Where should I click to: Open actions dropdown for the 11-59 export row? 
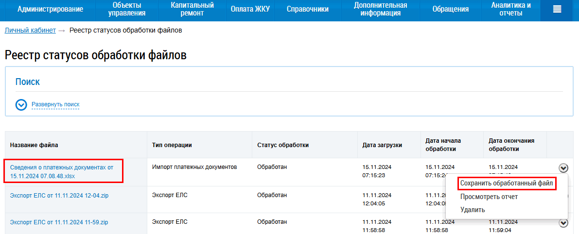pyautogui.click(x=563, y=223)
